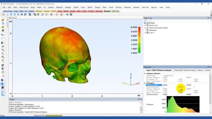The image size is (212, 119).
Task: Click the green cube view icon in left toolbar
Action: click(2, 43)
